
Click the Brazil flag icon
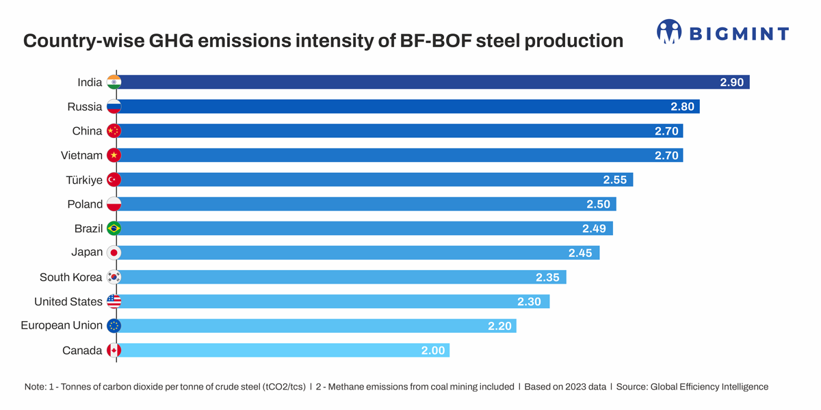[x=114, y=228]
